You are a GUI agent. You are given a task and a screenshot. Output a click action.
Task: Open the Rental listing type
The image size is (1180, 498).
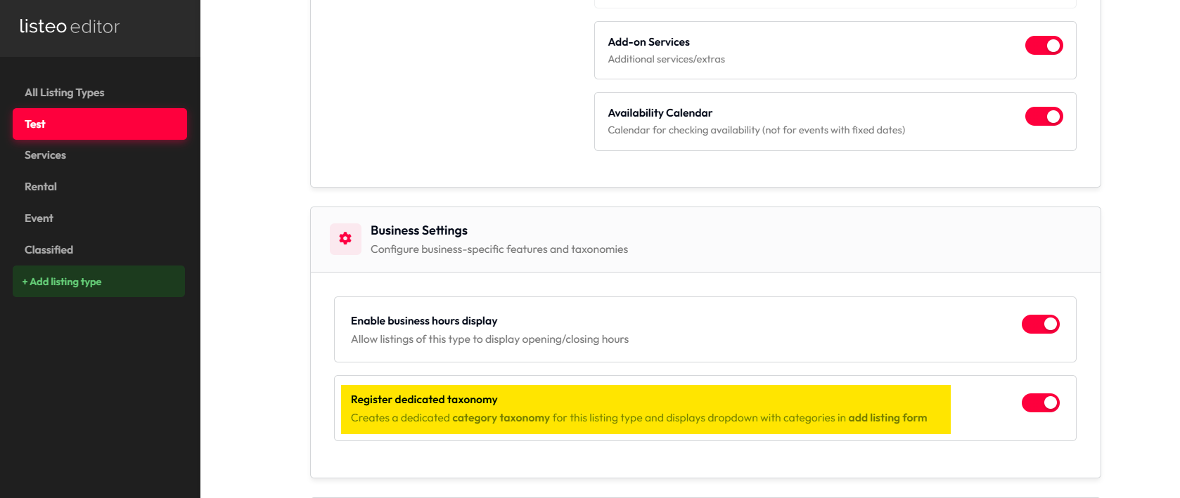point(41,187)
